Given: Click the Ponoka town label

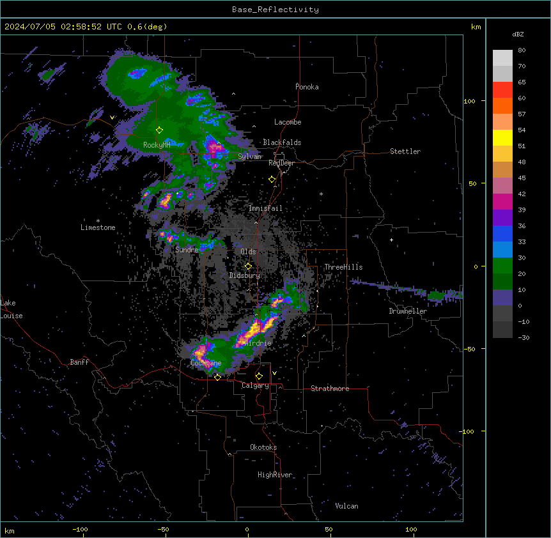Looking at the screenshot, I should click(307, 87).
